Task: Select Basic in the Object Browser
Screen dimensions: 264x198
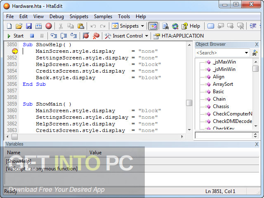Action: (x=218, y=92)
